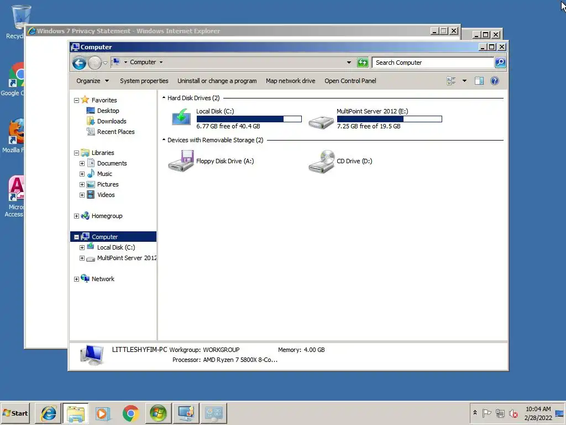566x425 pixels.
Task: Click in the Search Computer field
Action: (x=433, y=63)
